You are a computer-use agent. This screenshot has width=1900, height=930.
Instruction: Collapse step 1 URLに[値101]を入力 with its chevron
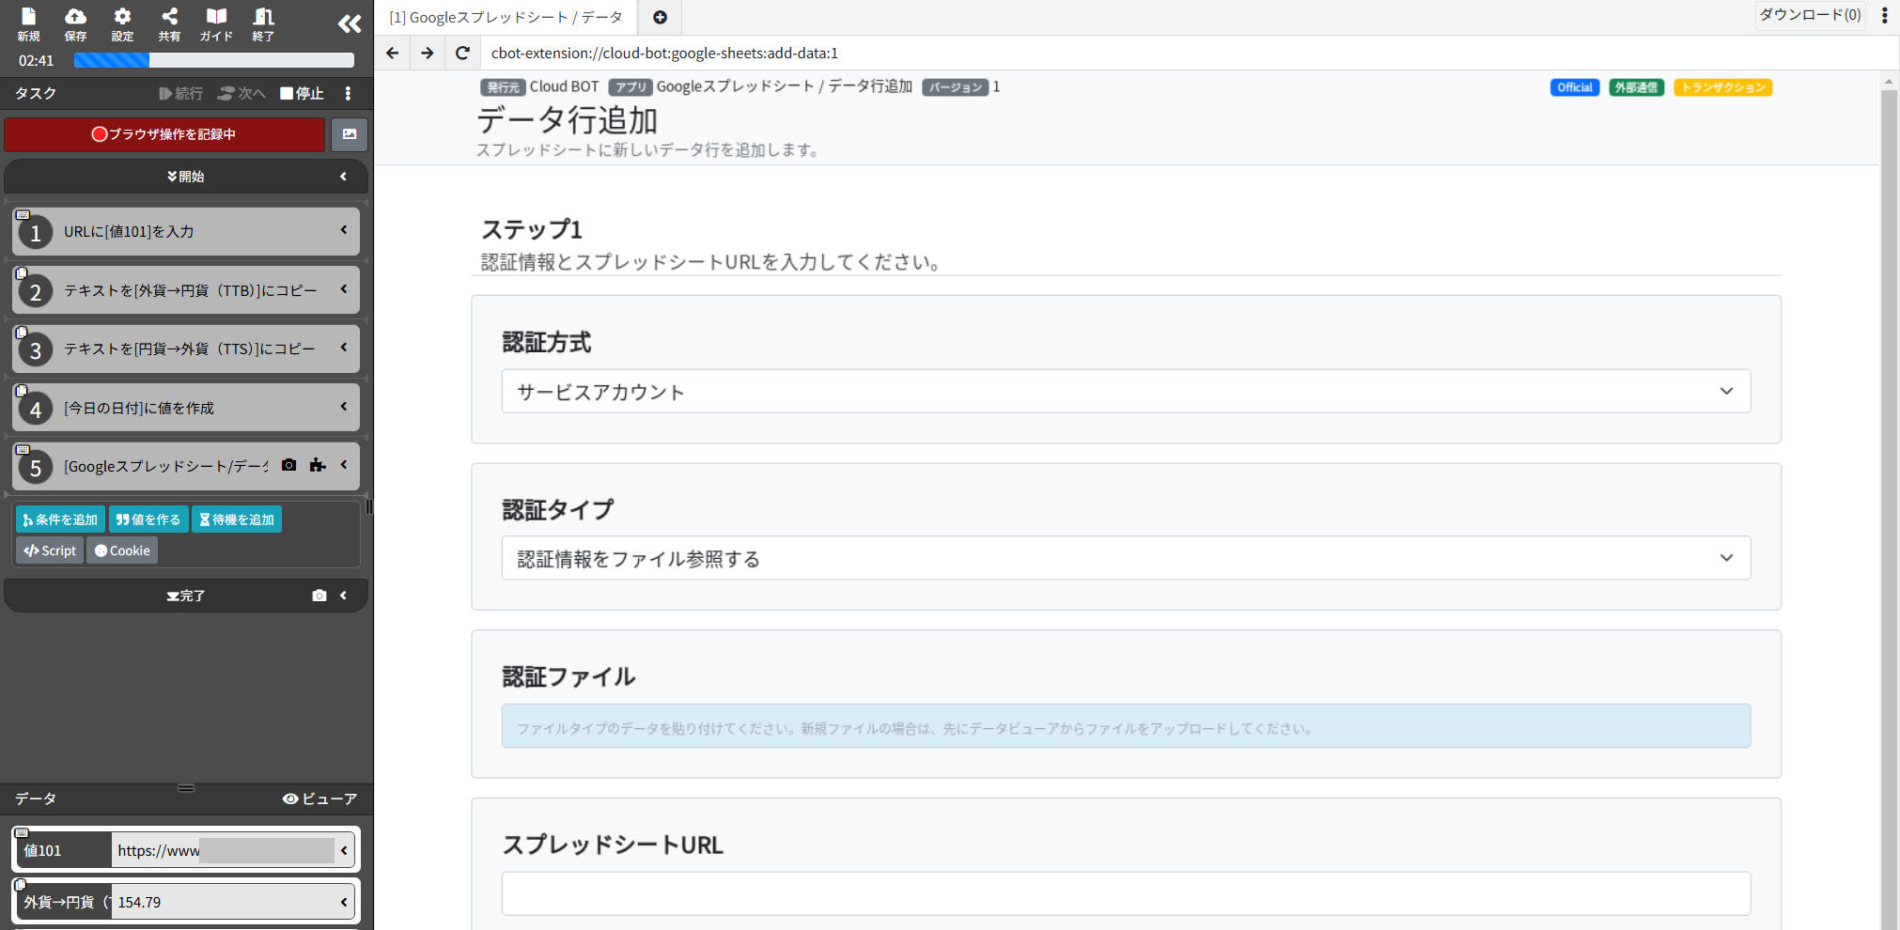pos(342,231)
